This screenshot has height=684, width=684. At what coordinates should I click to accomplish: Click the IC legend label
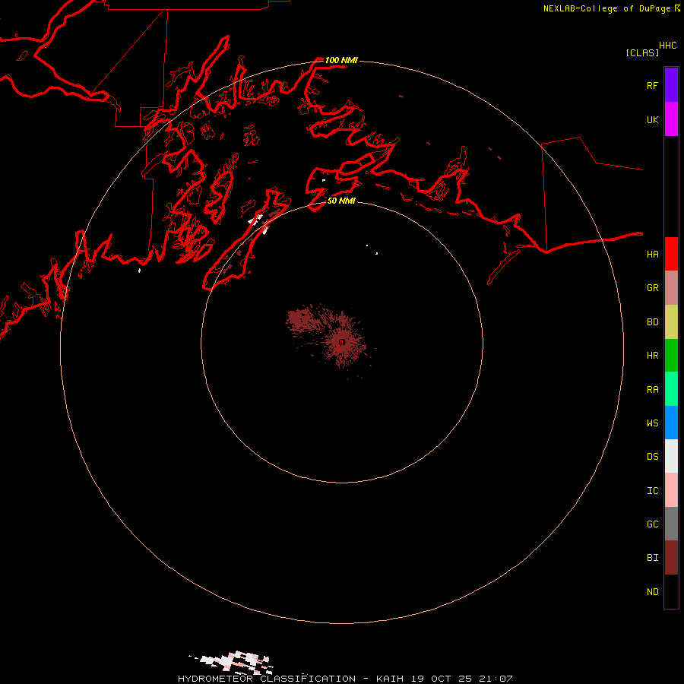652,491
